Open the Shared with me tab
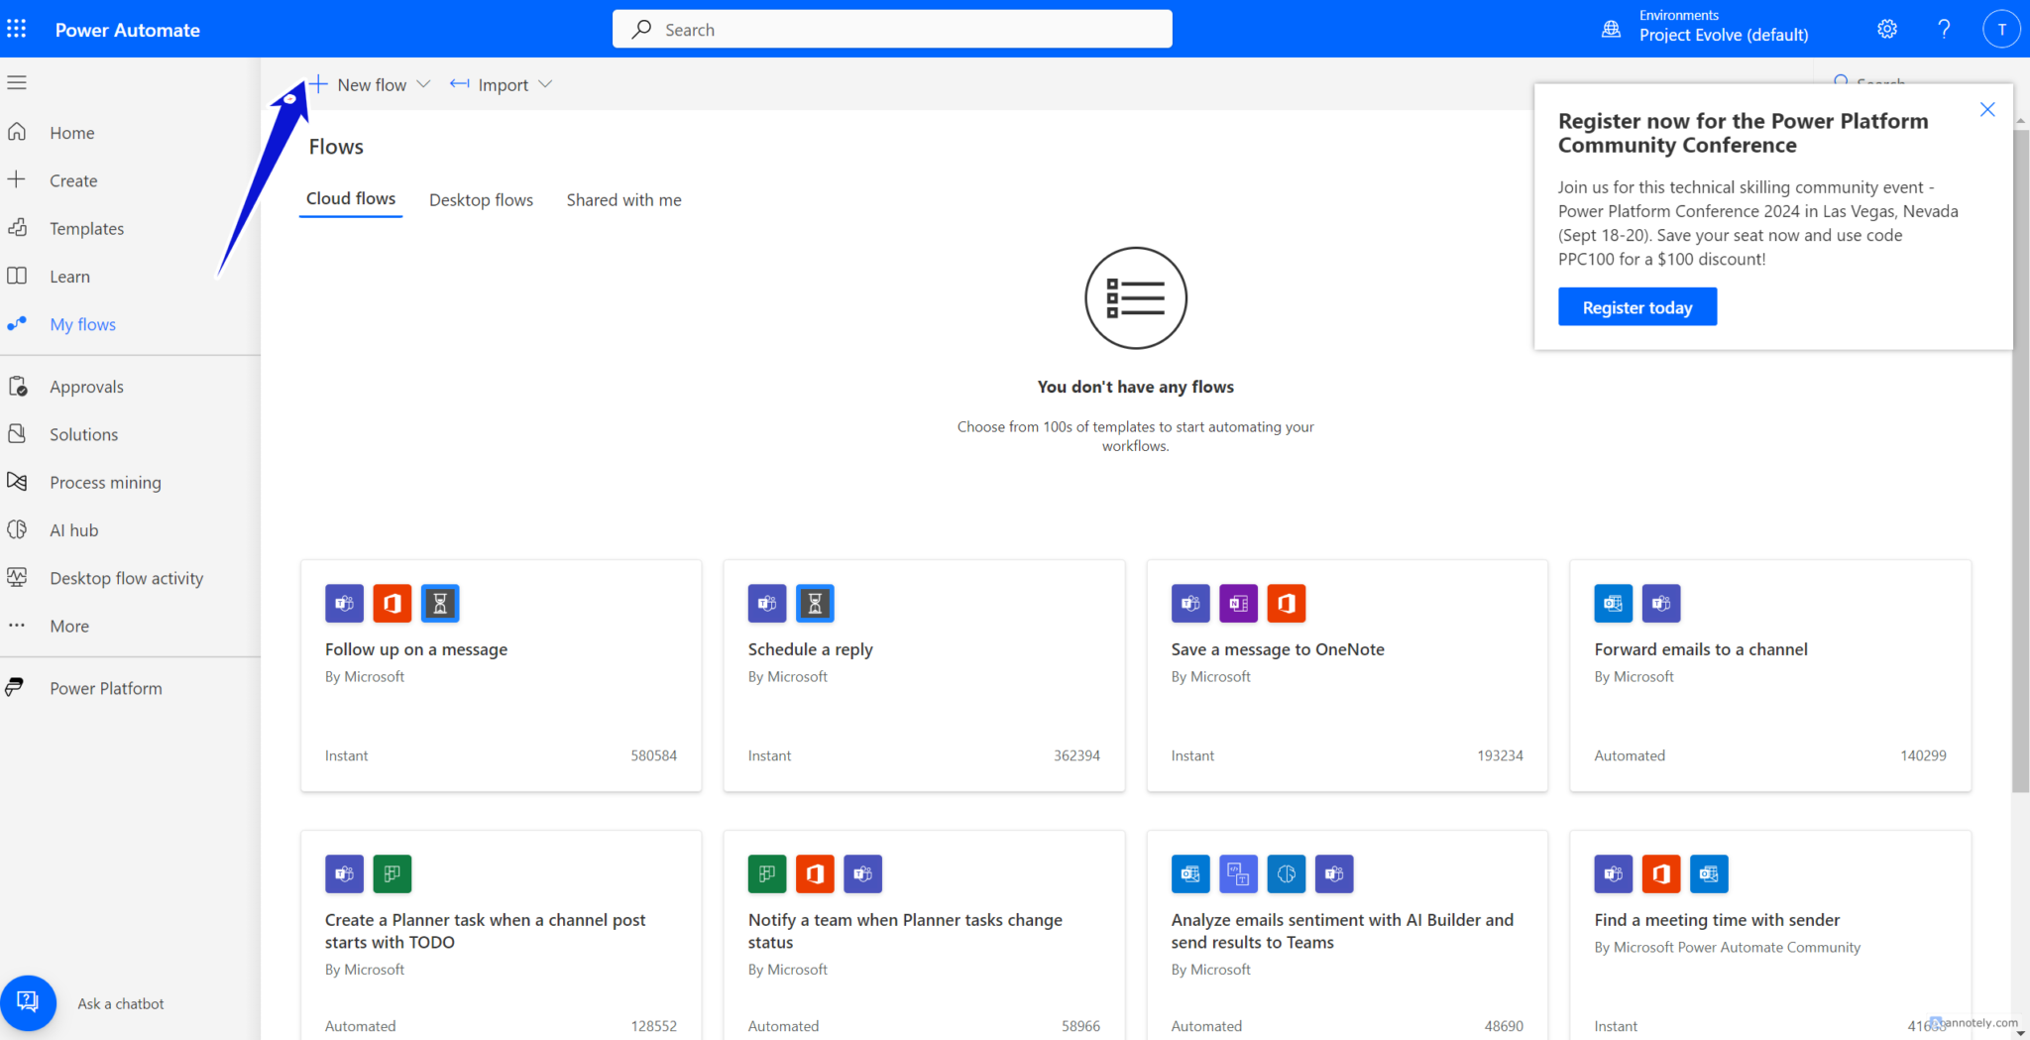The width and height of the screenshot is (2030, 1040). click(x=623, y=199)
